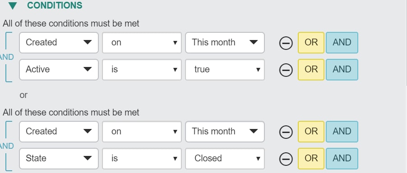Change the 'is' operator for Active

(x=142, y=70)
